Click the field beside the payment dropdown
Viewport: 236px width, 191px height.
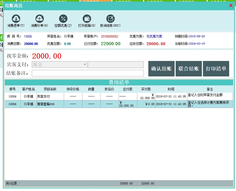click(x=116, y=65)
